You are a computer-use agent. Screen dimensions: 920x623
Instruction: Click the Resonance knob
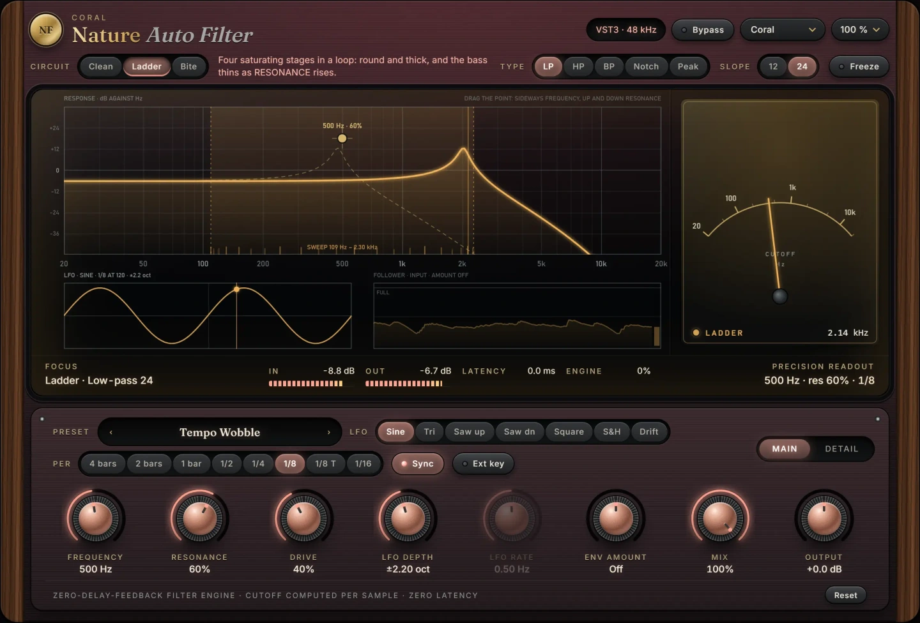(x=199, y=518)
